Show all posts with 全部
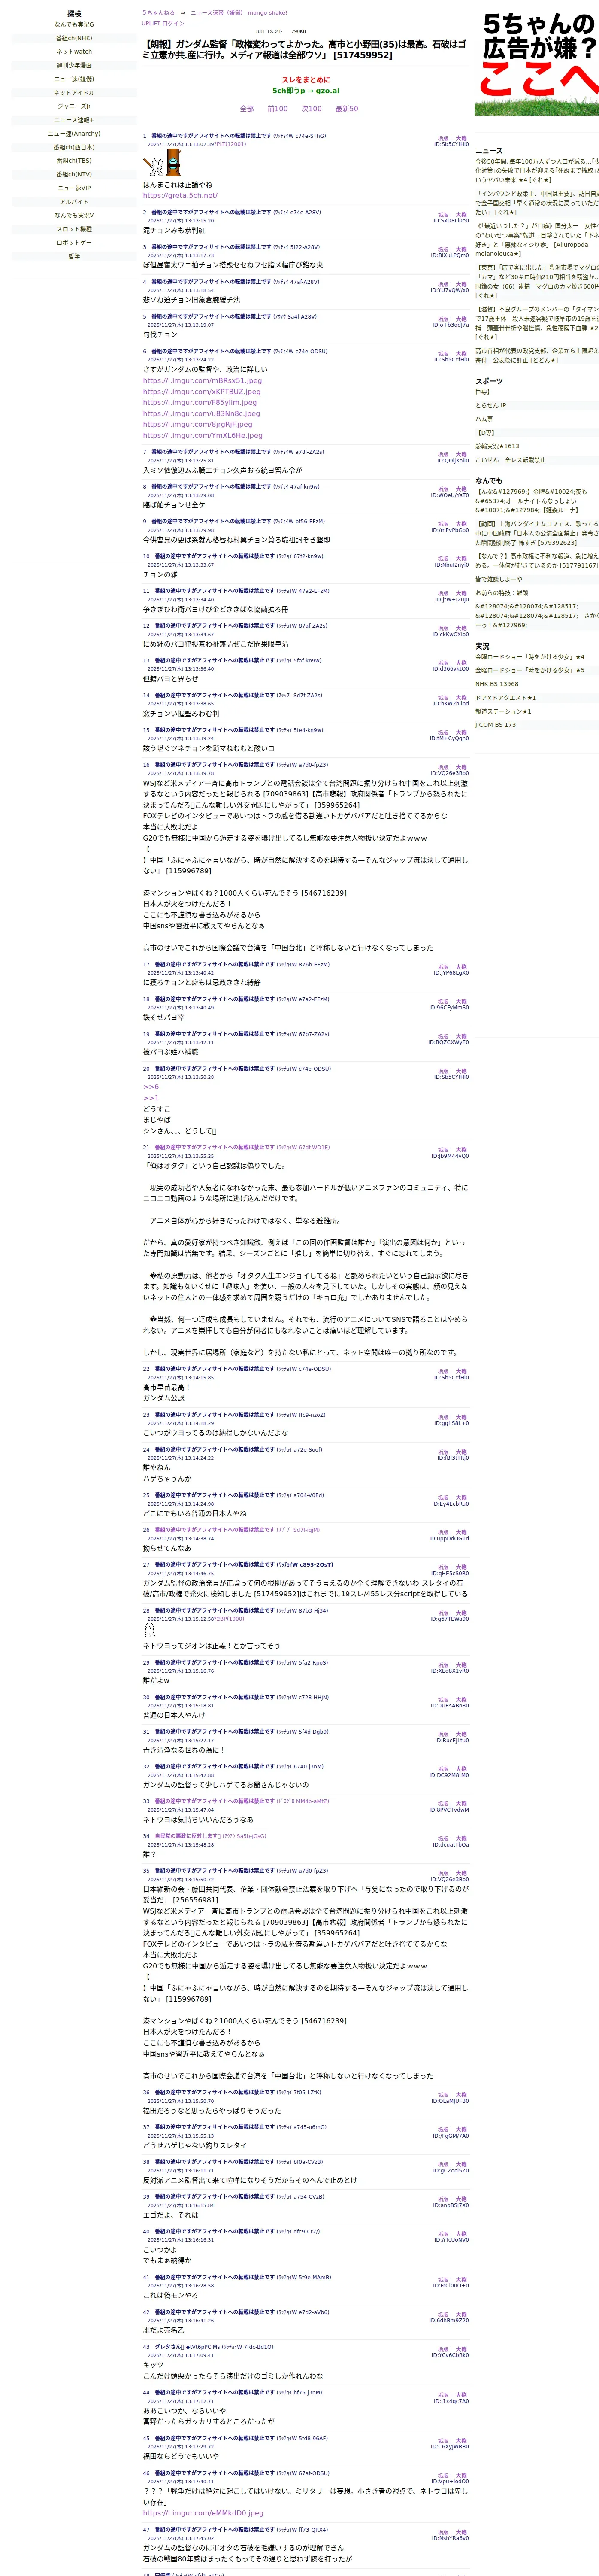The image size is (599, 2576). point(247,109)
